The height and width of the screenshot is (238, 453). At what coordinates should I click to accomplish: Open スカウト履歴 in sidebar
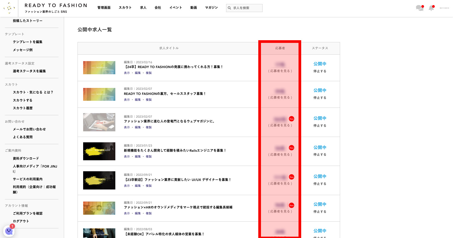[23, 108]
